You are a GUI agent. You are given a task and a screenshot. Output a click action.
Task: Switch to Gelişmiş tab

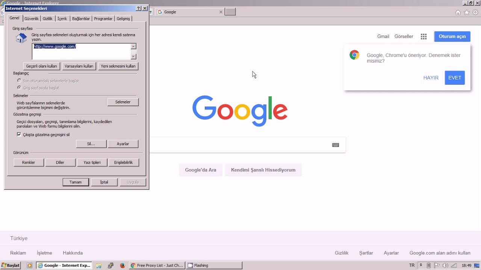(123, 19)
